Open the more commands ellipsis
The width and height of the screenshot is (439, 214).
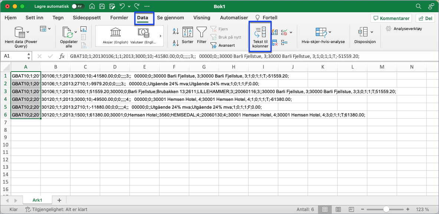coord(147,6)
